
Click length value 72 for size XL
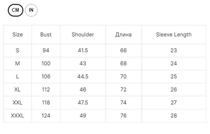(123, 89)
